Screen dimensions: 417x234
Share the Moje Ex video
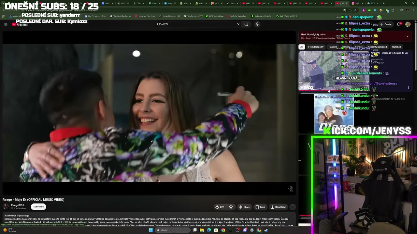click(x=244, y=207)
